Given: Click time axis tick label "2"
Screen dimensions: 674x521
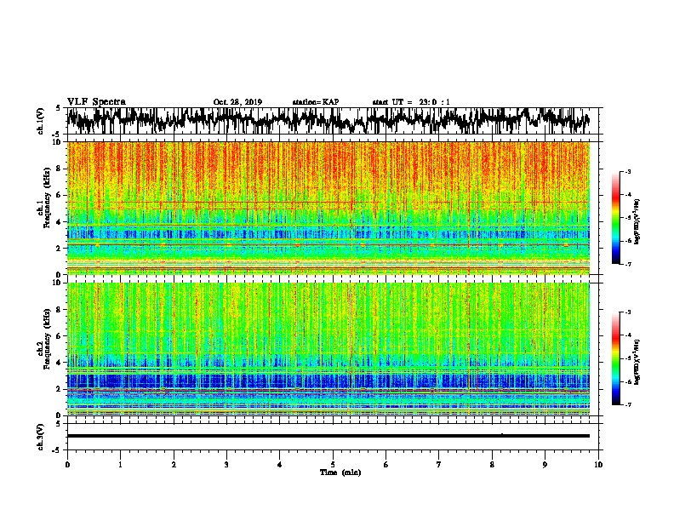Looking at the screenshot, I should click(x=174, y=465).
